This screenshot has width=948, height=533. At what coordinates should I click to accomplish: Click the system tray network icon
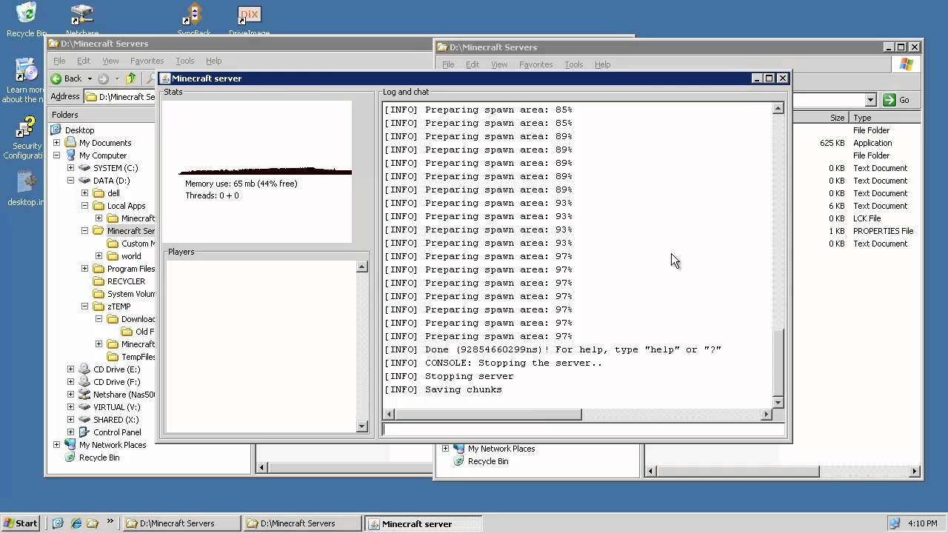click(894, 523)
